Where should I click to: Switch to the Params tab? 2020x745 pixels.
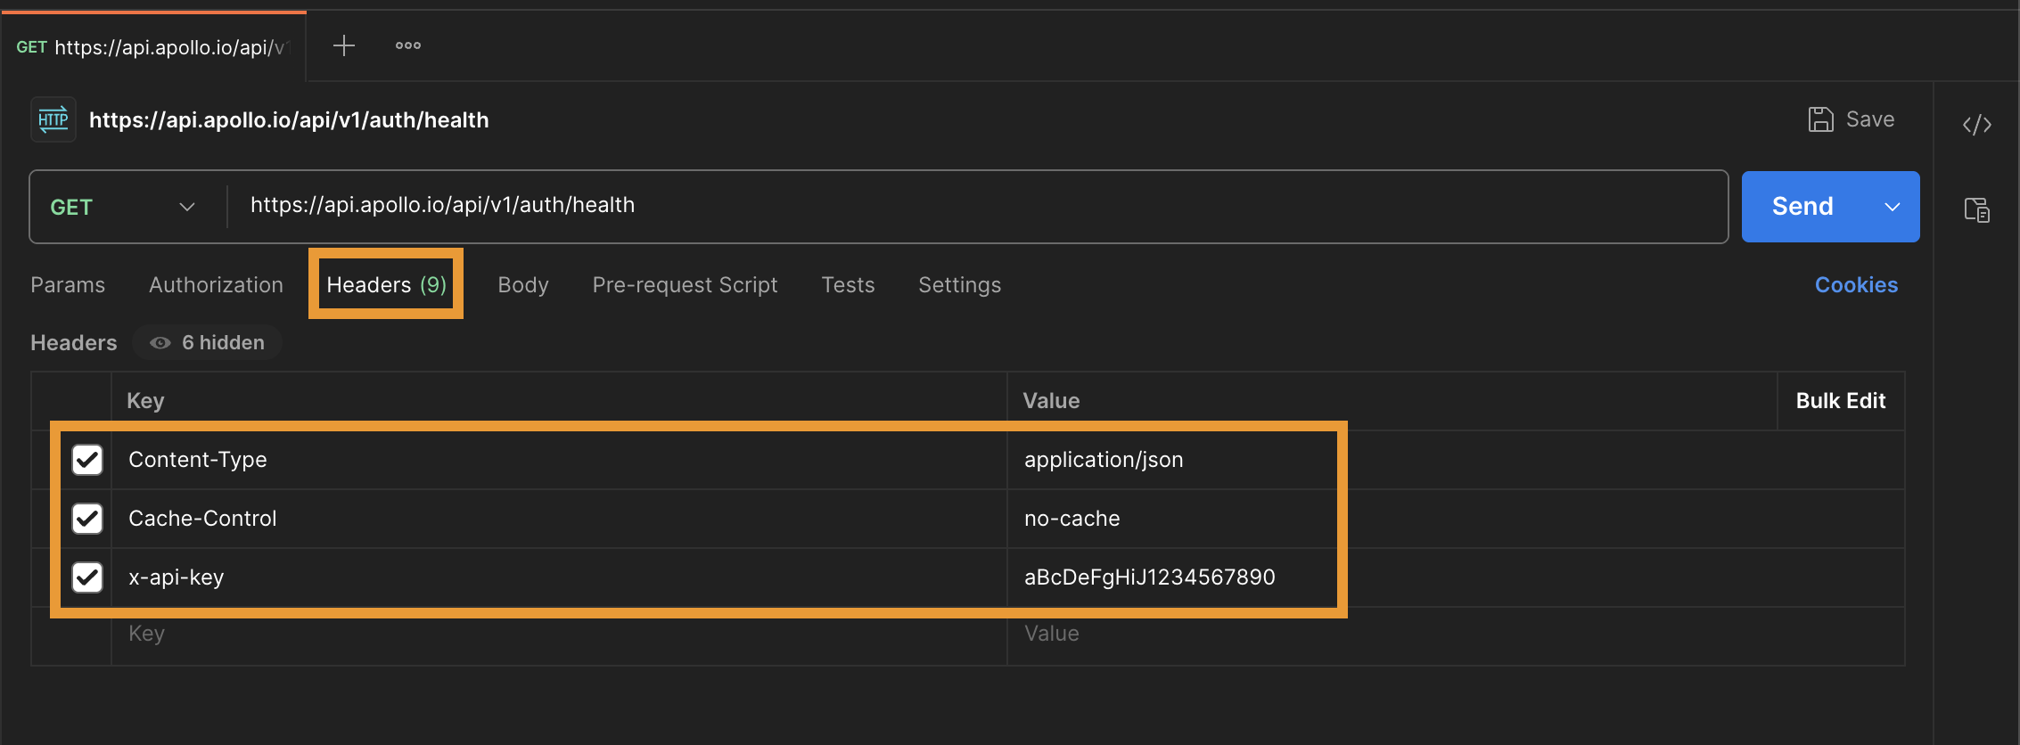point(68,285)
